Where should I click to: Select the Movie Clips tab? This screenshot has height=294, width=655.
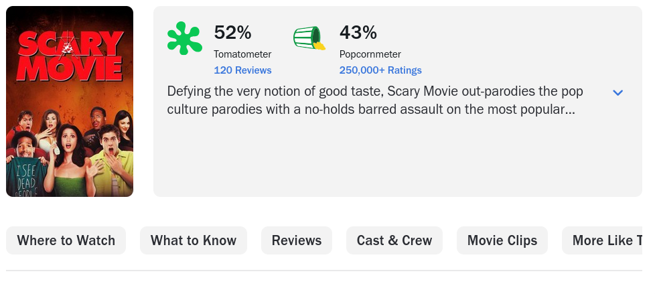502,240
